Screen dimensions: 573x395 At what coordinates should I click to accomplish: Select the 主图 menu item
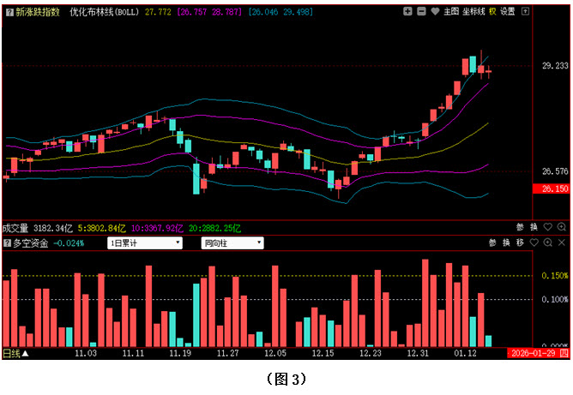451,11
